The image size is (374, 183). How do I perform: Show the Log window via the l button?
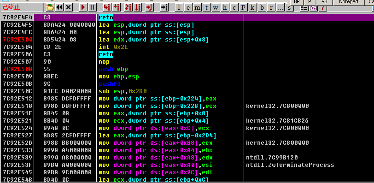coord(179,7)
